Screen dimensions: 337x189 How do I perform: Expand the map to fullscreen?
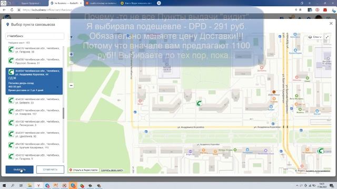[327, 37]
